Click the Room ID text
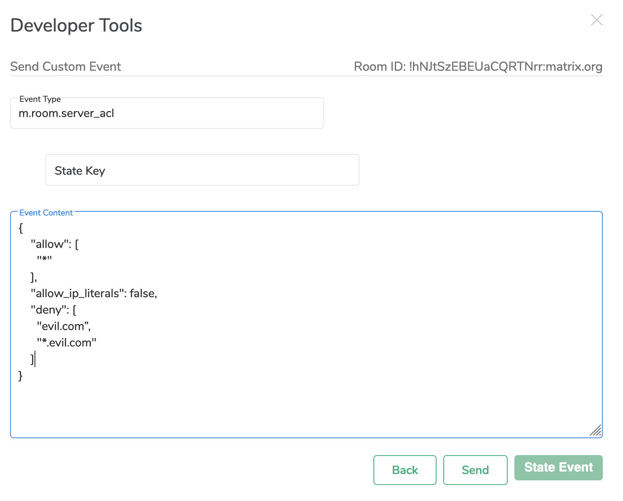The width and height of the screenshot is (623, 501). (x=478, y=67)
